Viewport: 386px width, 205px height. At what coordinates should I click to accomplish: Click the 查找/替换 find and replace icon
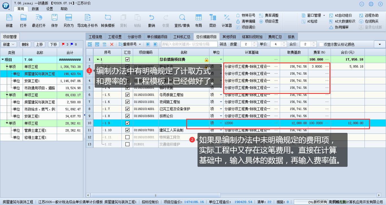pos(182,17)
